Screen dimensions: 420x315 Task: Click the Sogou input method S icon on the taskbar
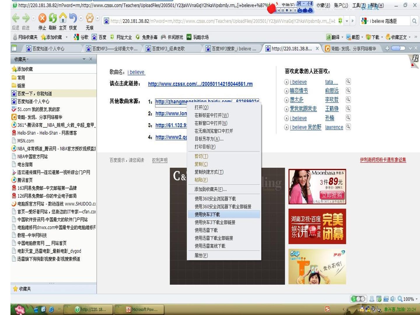coord(328,309)
